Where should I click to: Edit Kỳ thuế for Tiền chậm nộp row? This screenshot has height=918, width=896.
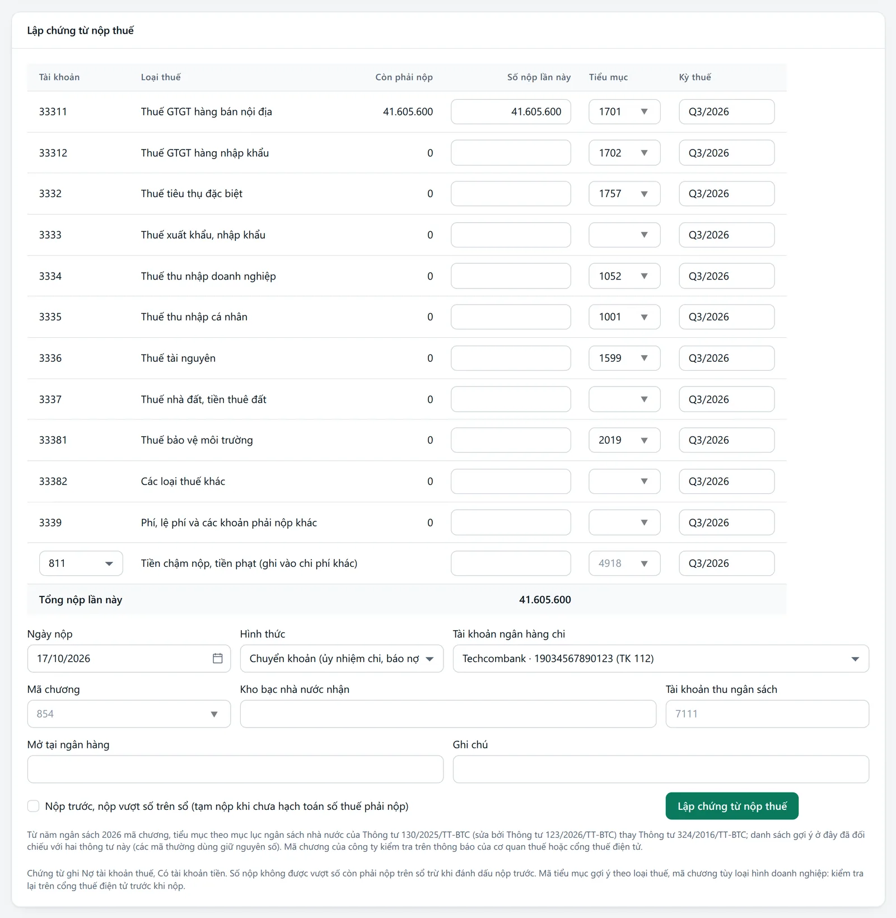pyautogui.click(x=727, y=563)
